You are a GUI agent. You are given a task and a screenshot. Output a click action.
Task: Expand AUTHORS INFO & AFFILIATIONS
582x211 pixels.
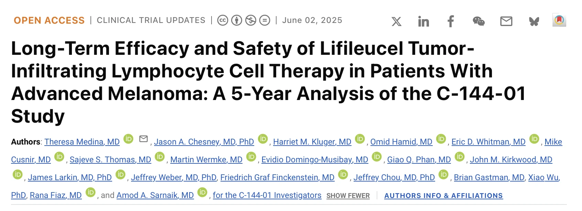click(x=443, y=196)
